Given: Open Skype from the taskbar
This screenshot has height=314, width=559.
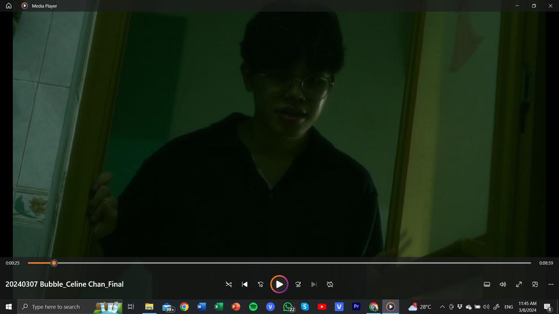Looking at the screenshot, I should pyautogui.click(x=305, y=306).
